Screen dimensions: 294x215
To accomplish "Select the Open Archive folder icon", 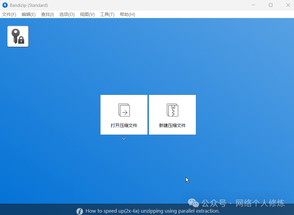I will click(124, 110).
